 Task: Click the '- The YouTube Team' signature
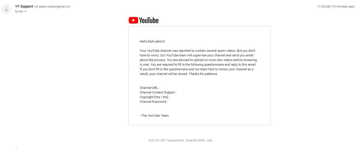[x=154, y=116]
